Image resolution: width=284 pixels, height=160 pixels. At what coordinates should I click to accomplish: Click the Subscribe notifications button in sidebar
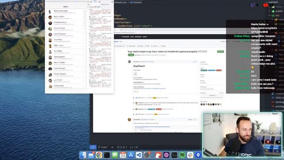coord(212,96)
